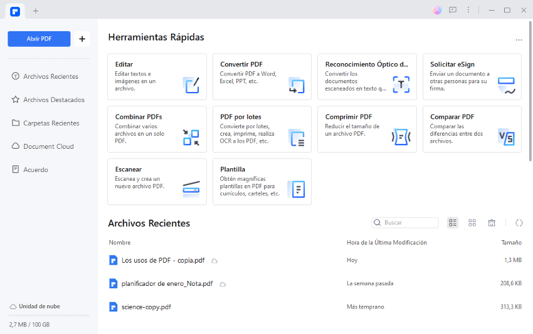Viewport: 533px width, 334px height.
Task: Click the refresh icon beside view toggles
Action: [519, 223]
